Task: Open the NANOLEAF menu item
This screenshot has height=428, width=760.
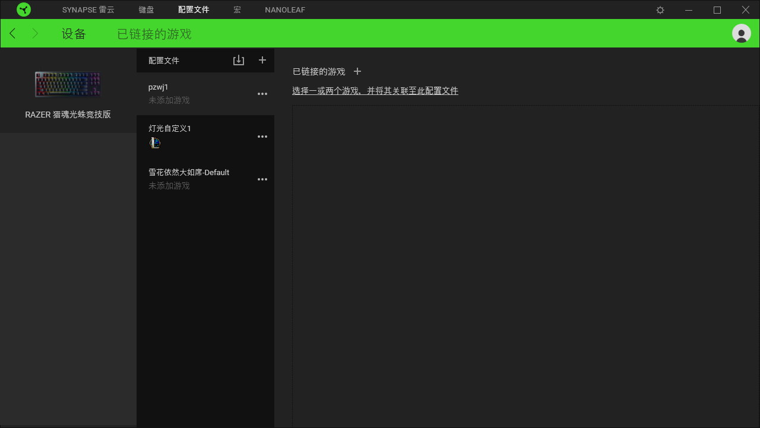Action: 284,9
